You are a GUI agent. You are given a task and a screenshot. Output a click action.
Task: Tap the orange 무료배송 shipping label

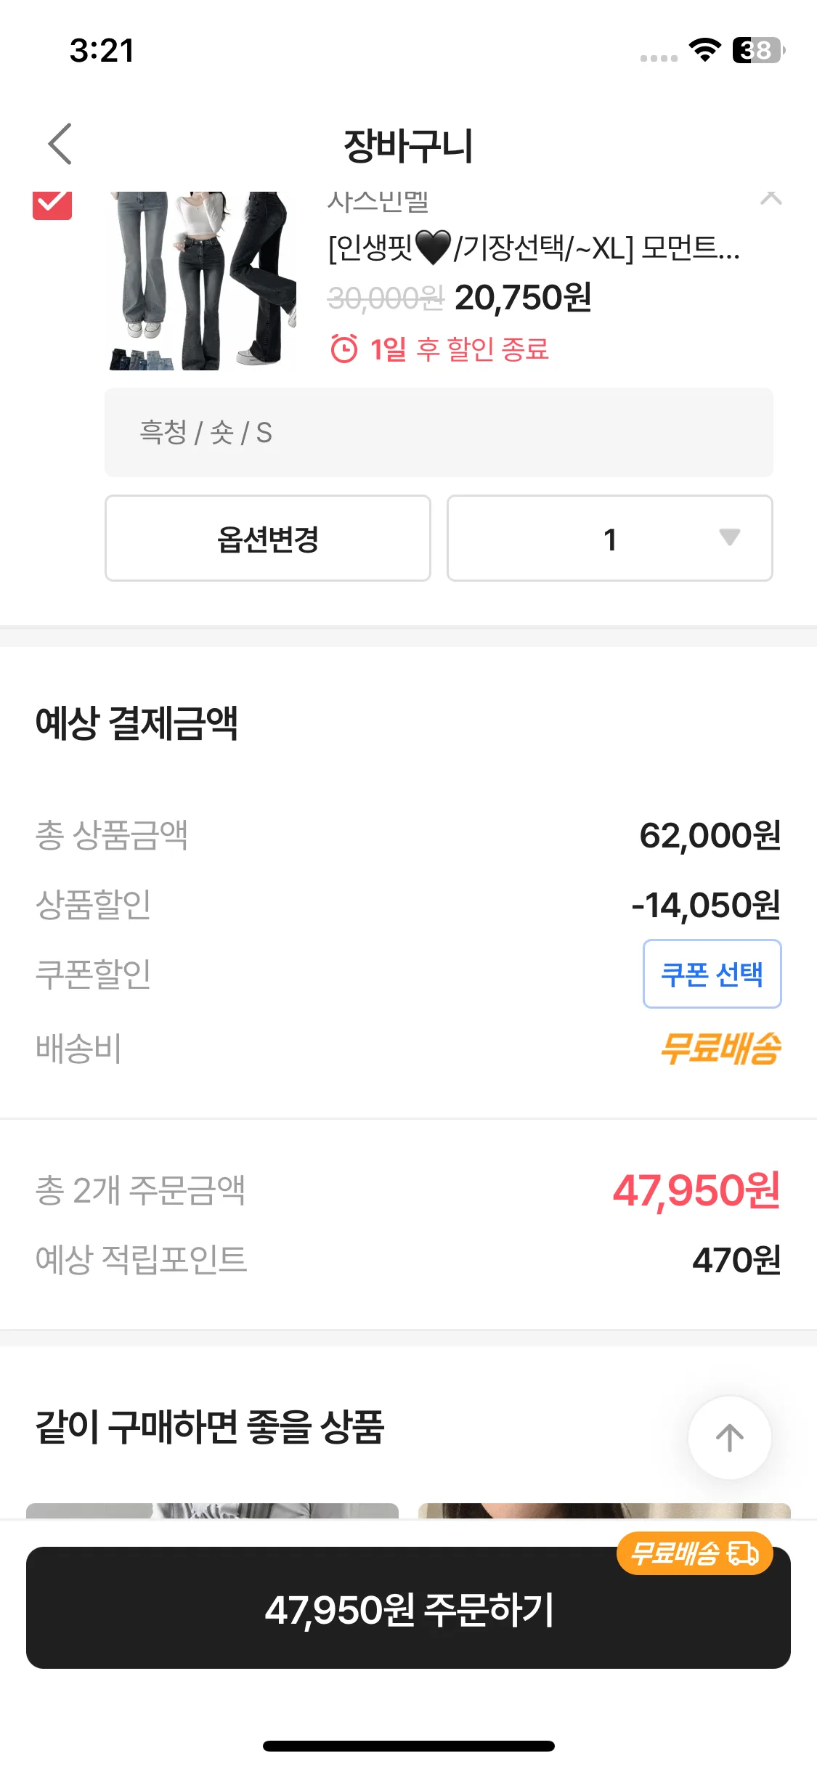coord(720,1048)
